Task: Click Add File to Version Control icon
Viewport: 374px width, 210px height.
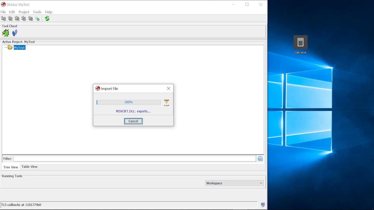Action: coord(4,19)
